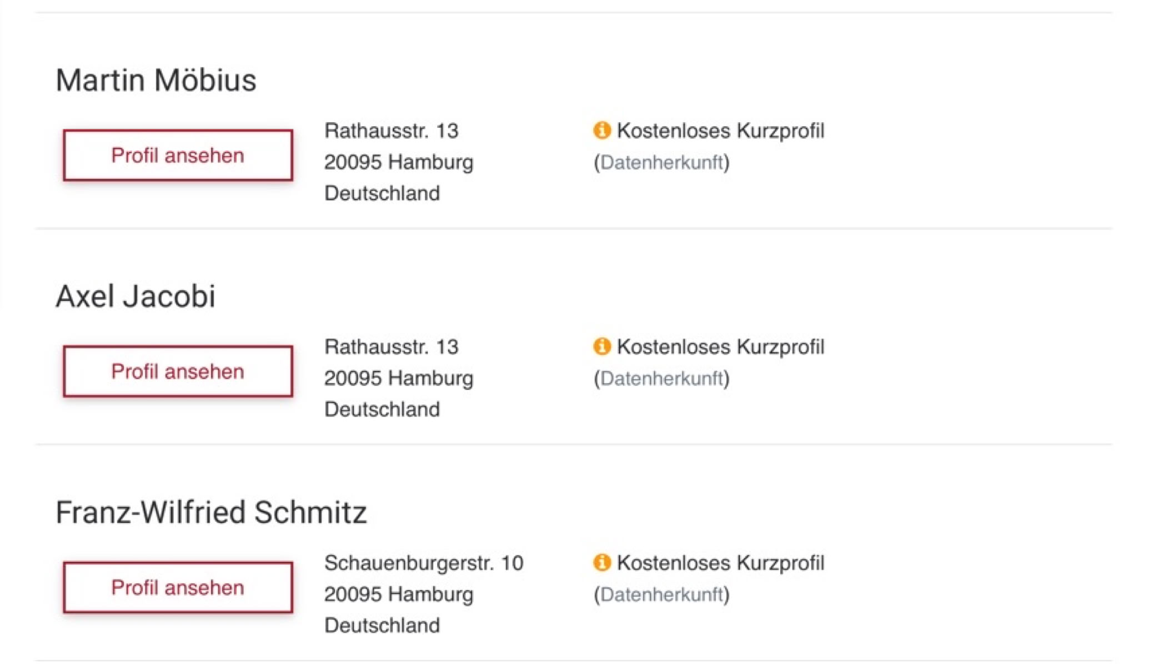Image resolution: width=1153 pixels, height=664 pixels.
Task: Select 20095 Hamburg line in Franz-Wilfried Schmitz entry
Action: pyautogui.click(x=399, y=594)
